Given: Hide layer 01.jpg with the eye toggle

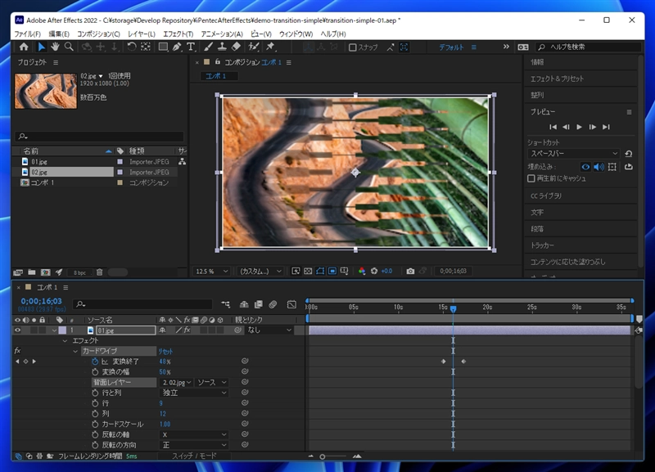Looking at the screenshot, I should point(17,330).
